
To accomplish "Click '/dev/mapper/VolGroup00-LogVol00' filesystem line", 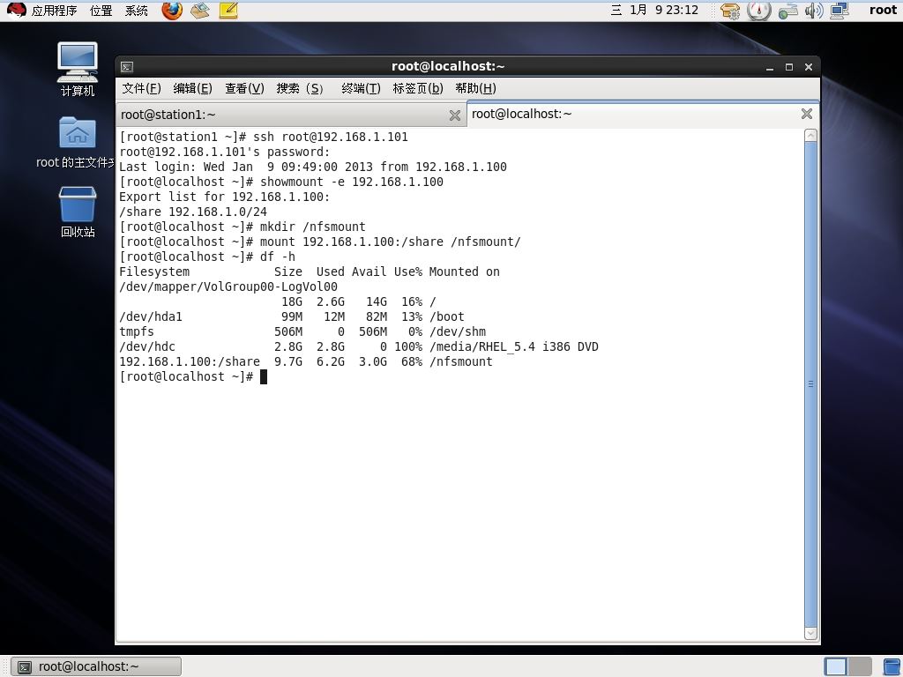I will tap(228, 286).
